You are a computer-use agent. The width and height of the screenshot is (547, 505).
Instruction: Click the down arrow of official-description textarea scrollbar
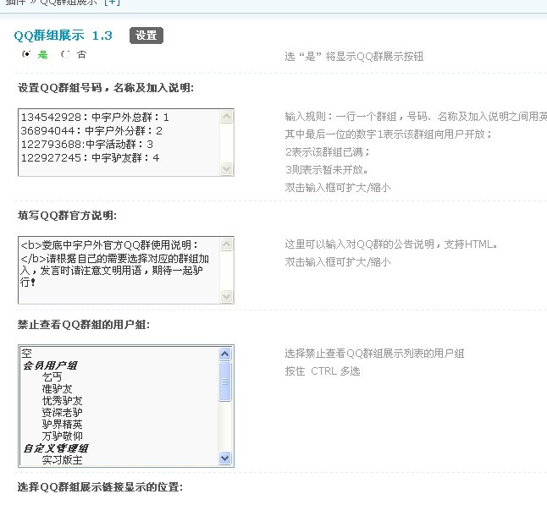(x=226, y=297)
